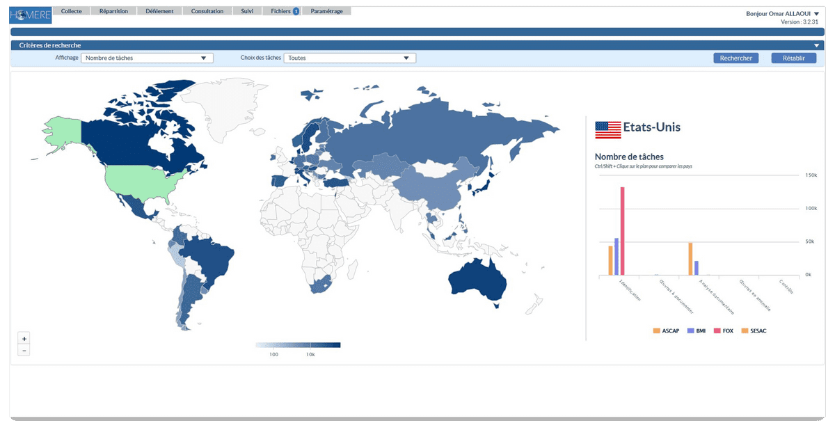This screenshot has height=430, width=835.
Task: Click the Rétablir button
Action: (793, 58)
